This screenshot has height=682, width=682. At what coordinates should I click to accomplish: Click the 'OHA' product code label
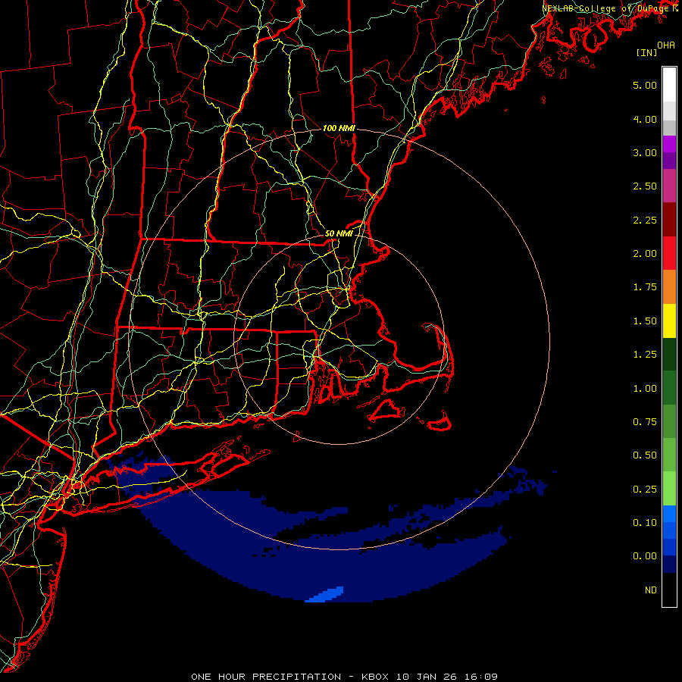pos(666,45)
